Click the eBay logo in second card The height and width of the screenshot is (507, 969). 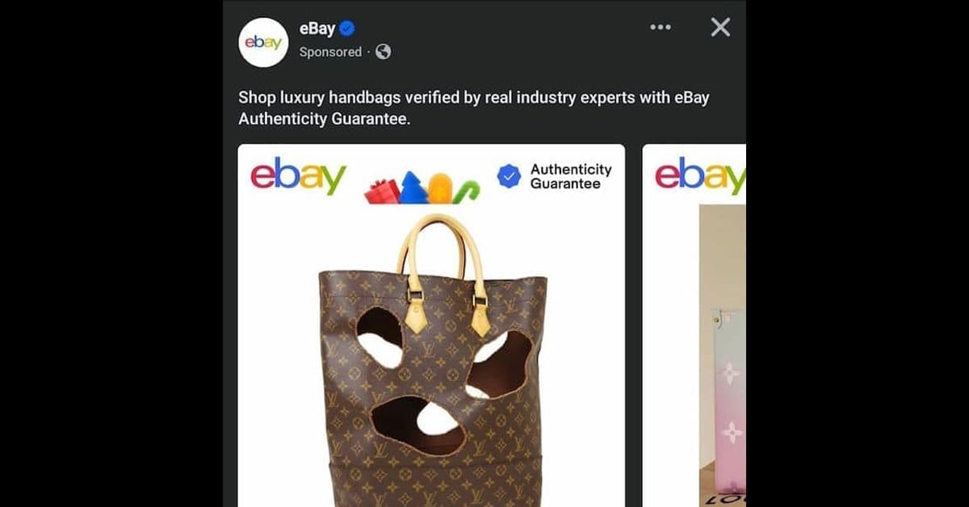tap(700, 176)
